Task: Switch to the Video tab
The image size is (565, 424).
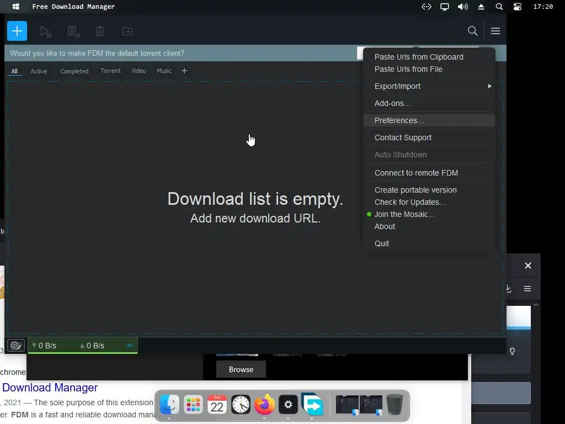Action: (138, 71)
